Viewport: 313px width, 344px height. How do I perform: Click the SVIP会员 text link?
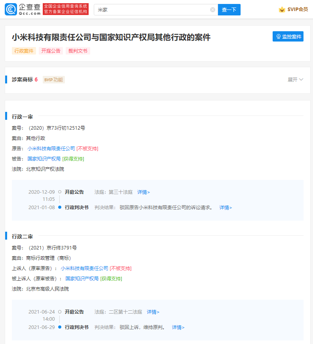(298, 9)
